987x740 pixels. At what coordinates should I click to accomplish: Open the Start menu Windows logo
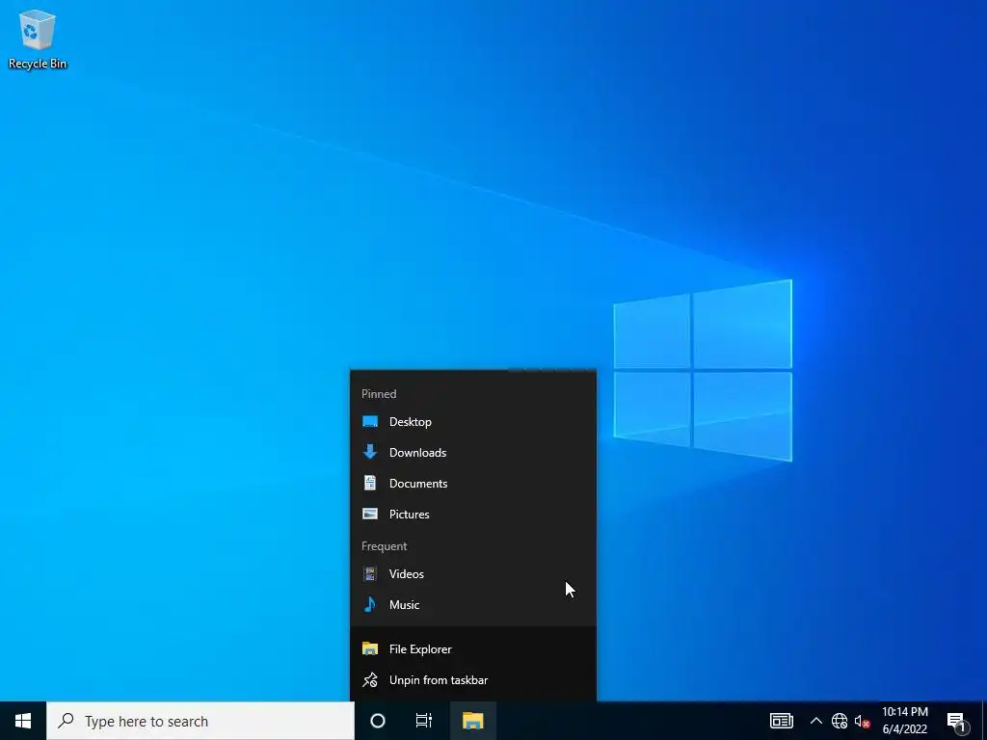(x=23, y=721)
